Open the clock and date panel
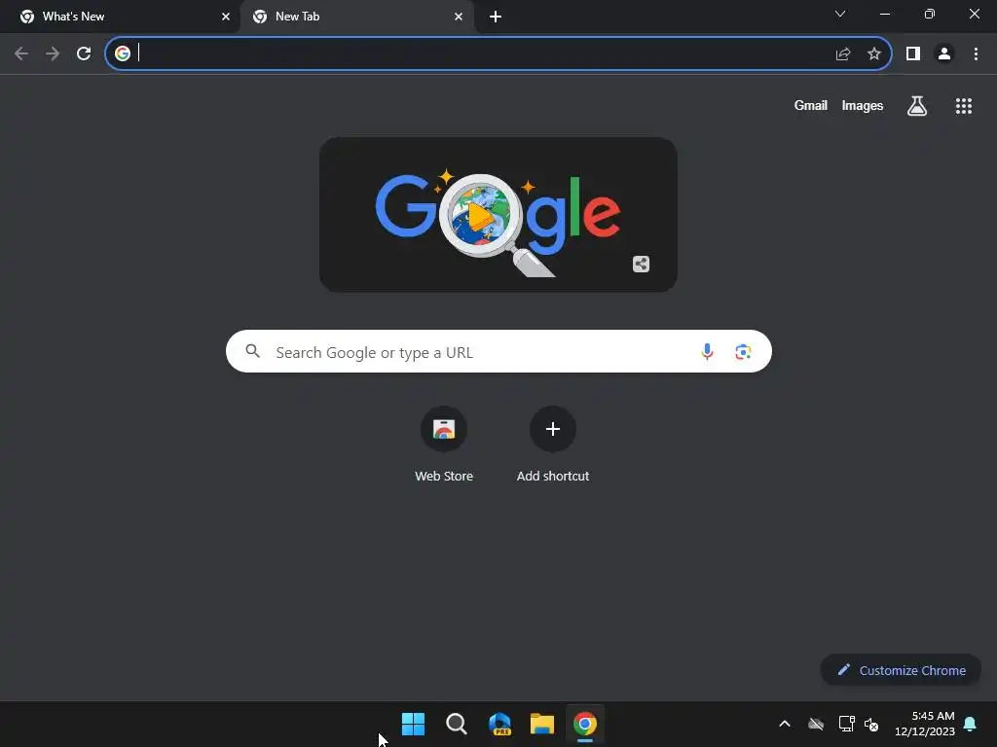 coord(925,724)
